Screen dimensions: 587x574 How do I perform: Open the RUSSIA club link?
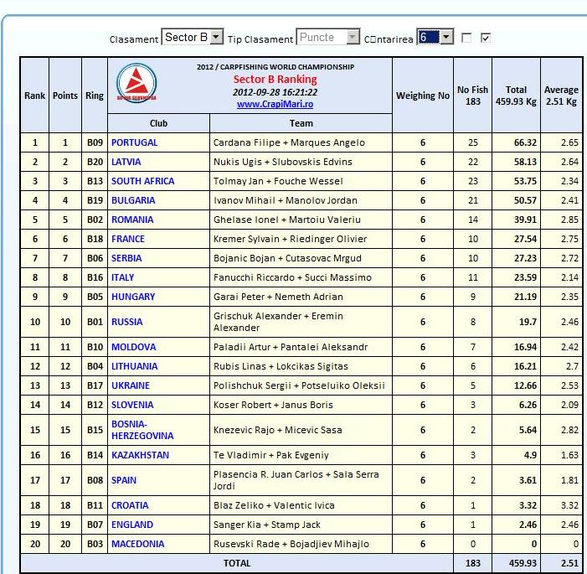127,322
